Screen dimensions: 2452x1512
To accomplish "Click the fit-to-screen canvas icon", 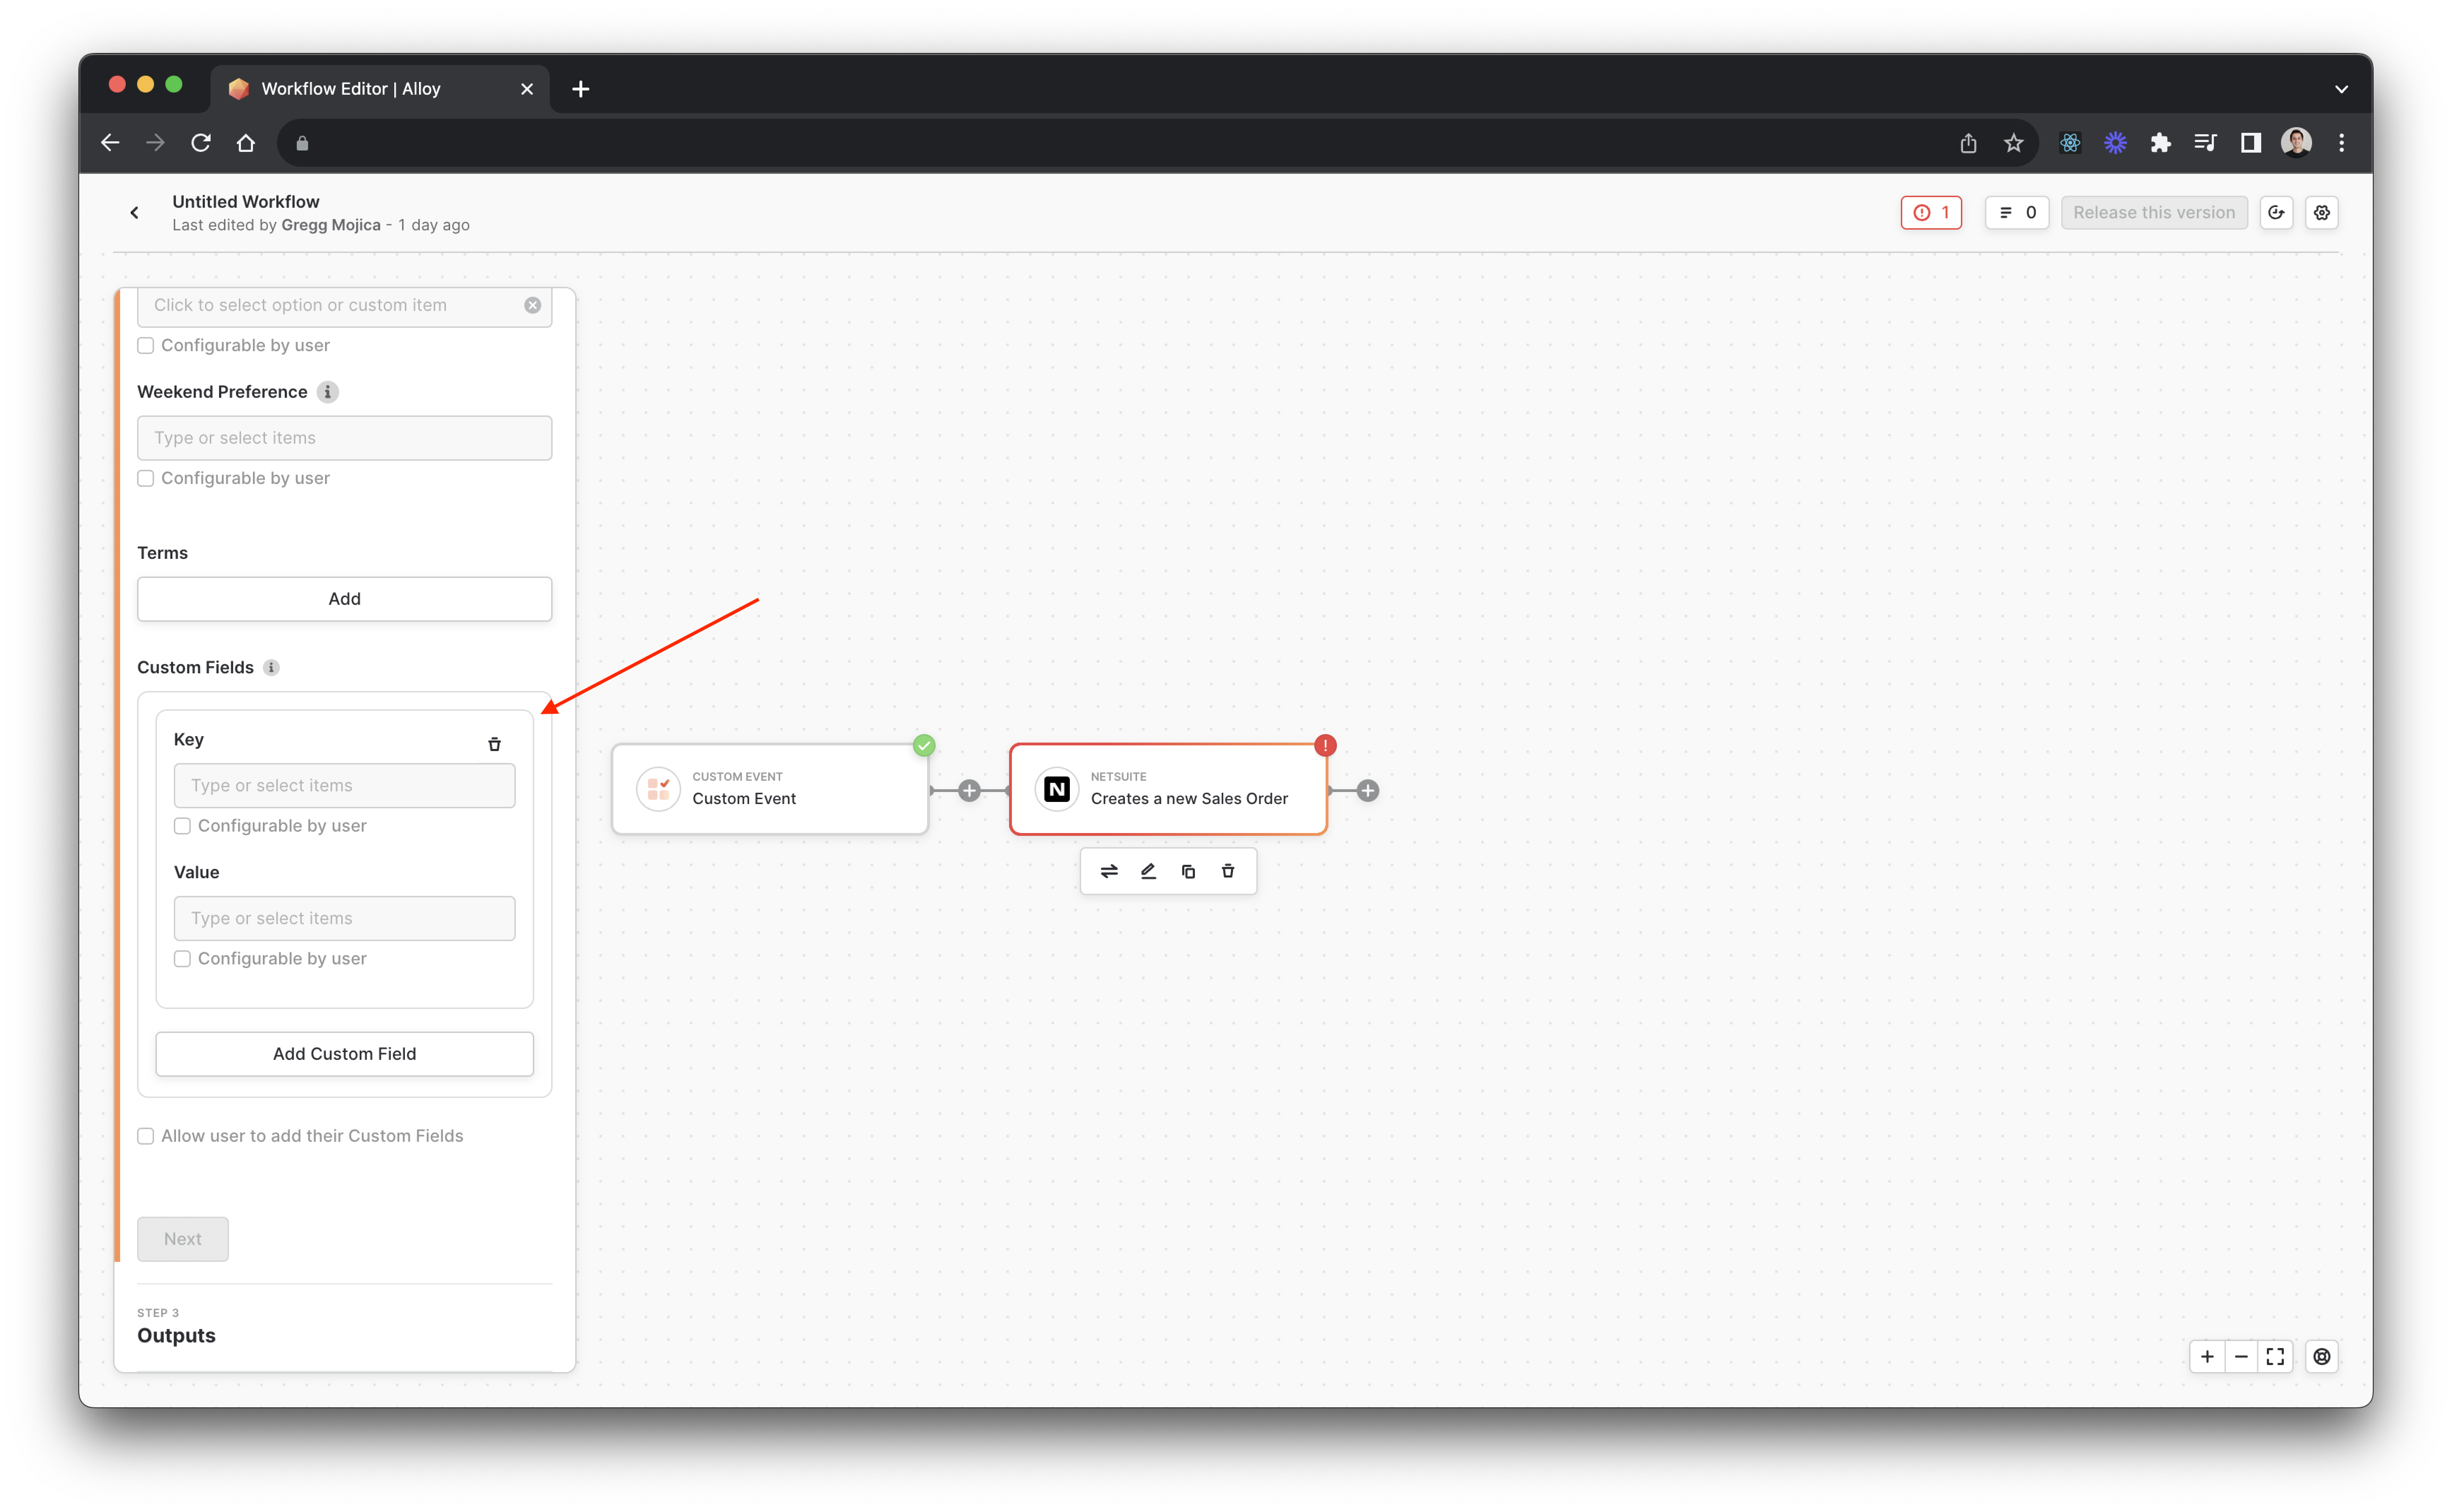I will point(2275,1357).
